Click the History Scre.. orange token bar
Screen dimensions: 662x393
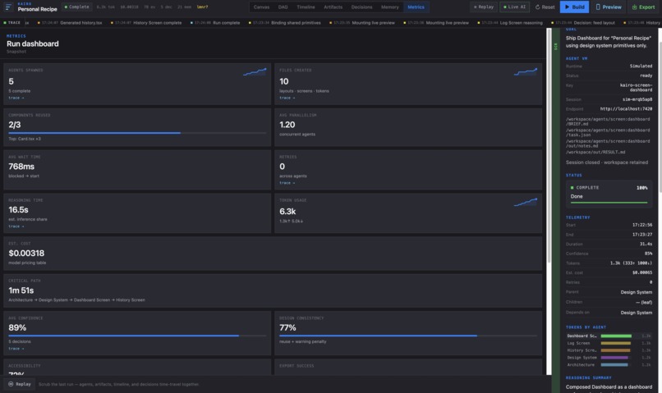pos(615,350)
